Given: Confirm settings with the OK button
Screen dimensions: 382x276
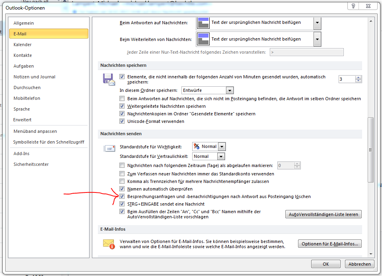Looking at the screenshot, I should coord(326,264).
